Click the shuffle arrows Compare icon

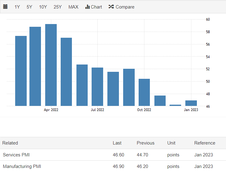(x=111, y=7)
